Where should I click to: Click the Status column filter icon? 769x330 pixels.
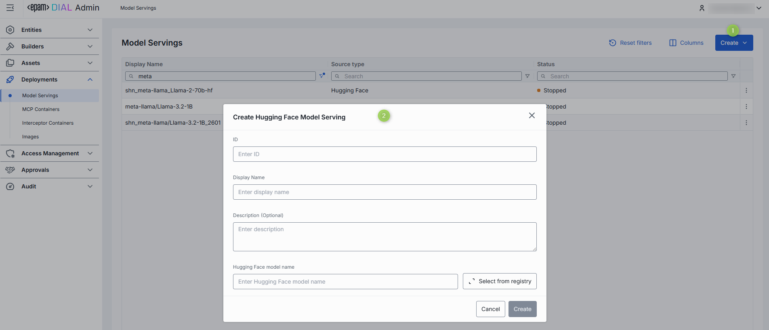pos(733,76)
